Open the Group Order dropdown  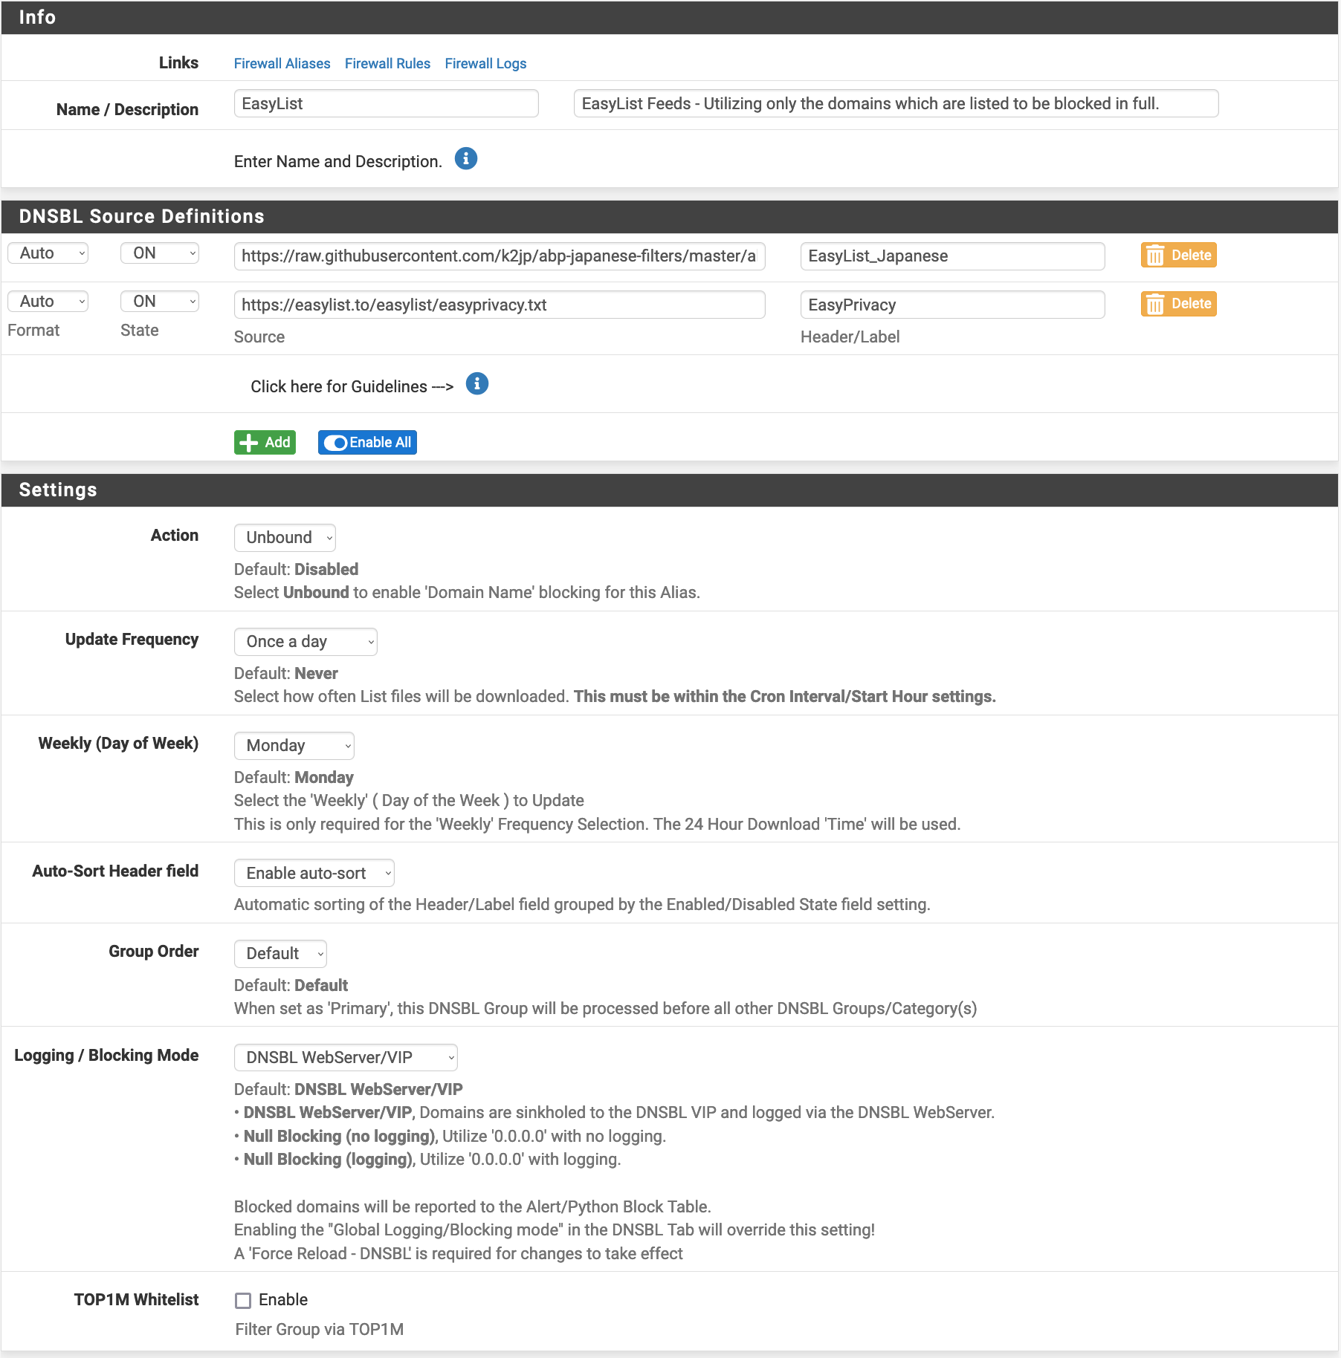pos(280,954)
